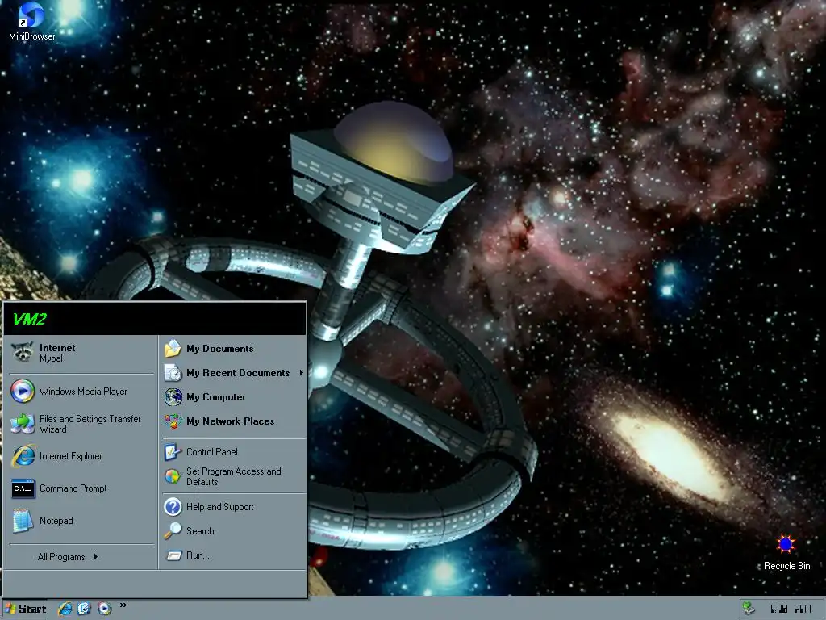Launch Internet Explorer from Quick Launch bar
Screen dimensions: 826x620
65,609
